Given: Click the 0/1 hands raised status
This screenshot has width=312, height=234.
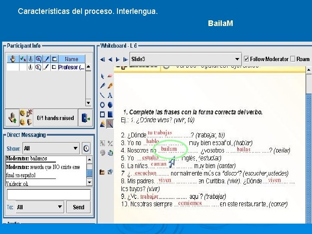Looking at the screenshot, I should [x=55, y=118].
